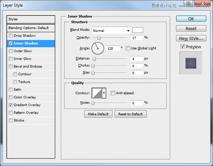Click the OK button
Image resolution: width=213 pixels, height=166 pixels.
(x=191, y=19)
